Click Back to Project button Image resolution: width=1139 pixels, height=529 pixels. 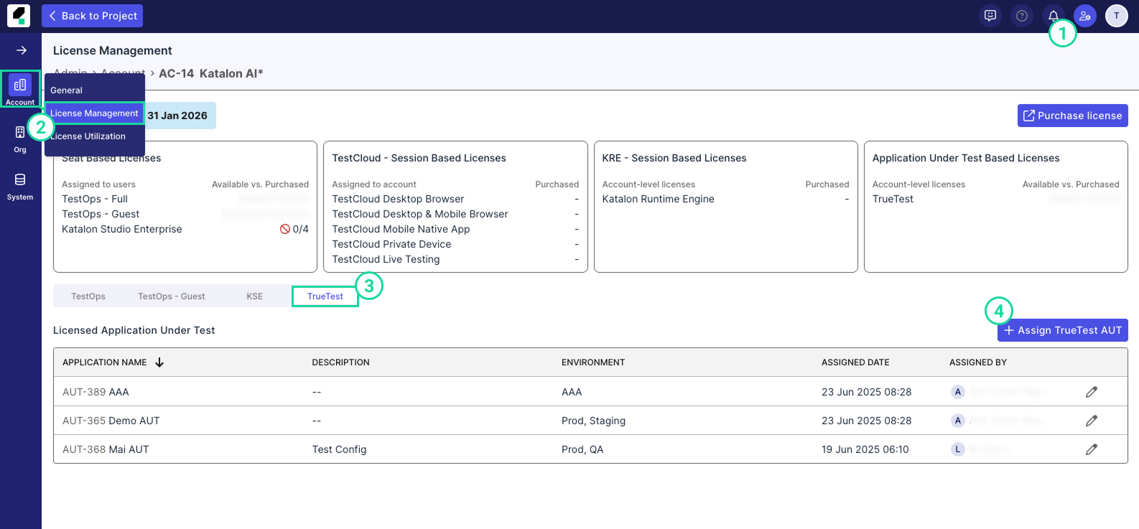point(92,16)
